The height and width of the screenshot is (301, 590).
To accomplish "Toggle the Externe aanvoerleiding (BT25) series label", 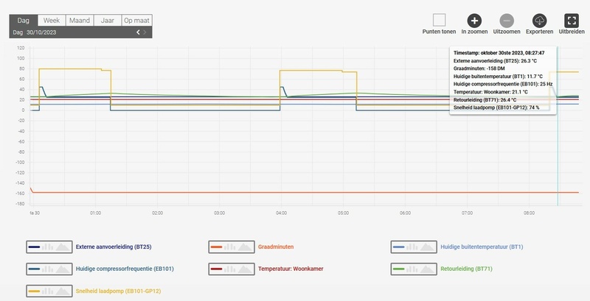I will (x=114, y=247).
